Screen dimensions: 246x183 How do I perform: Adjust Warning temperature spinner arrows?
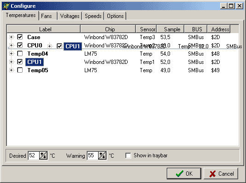pyautogui.click(x=102, y=155)
